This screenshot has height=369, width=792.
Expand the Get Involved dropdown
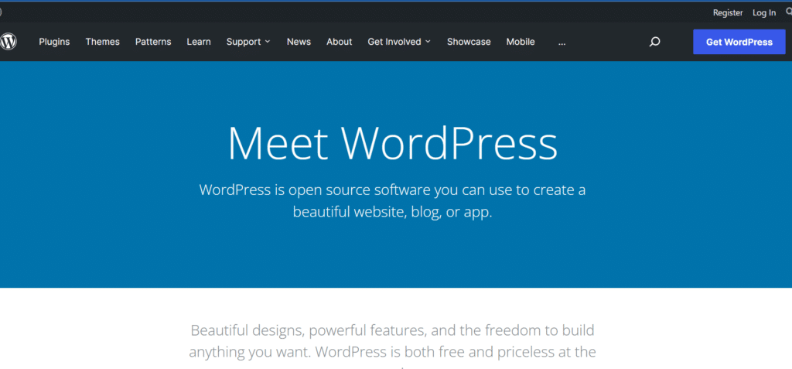pyautogui.click(x=400, y=42)
